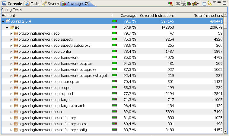Screen dimensions: 229x136
Task: Click package icon of org.springframework.aop.framework.autoproxy.target
Action: 16,75
